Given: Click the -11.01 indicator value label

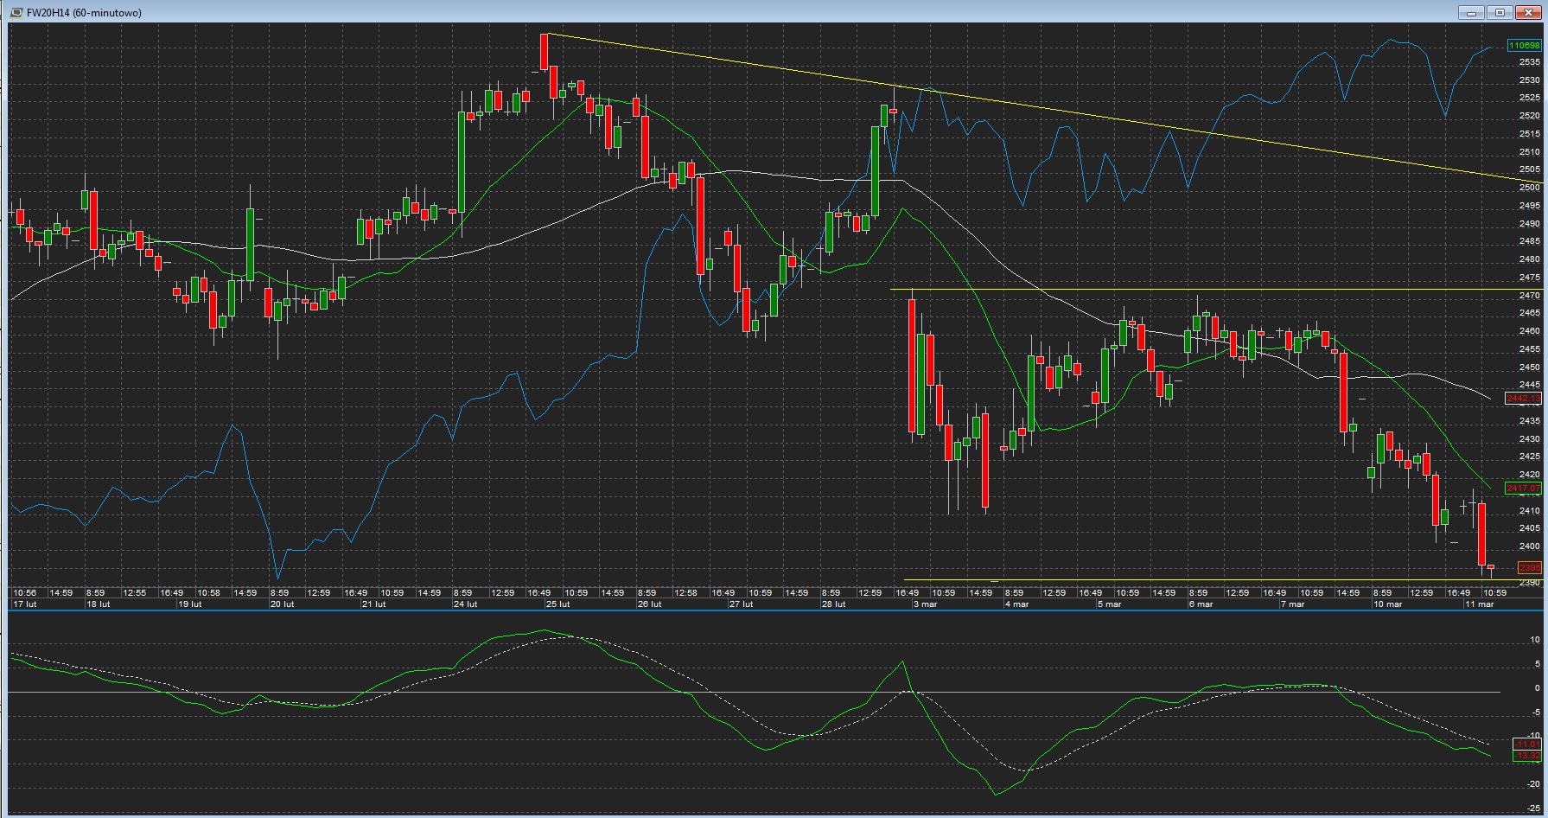Looking at the screenshot, I should [1527, 745].
